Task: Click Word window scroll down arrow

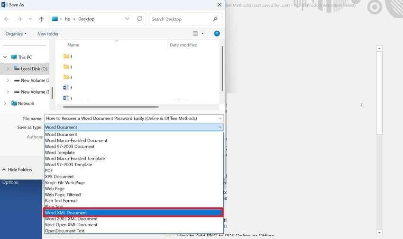Action: point(379,232)
